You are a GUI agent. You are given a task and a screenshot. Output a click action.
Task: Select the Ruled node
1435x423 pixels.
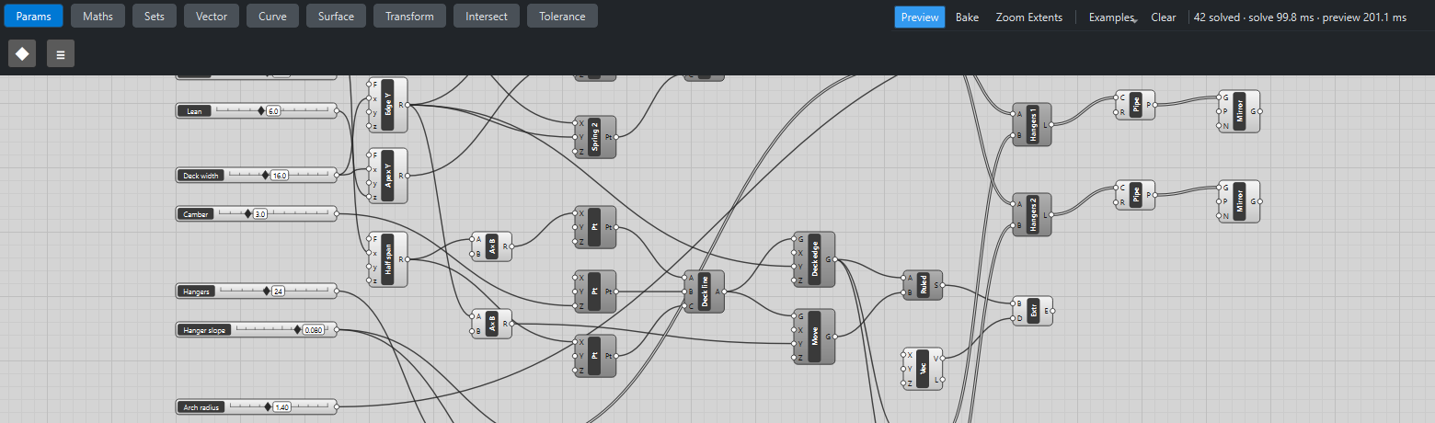(923, 285)
